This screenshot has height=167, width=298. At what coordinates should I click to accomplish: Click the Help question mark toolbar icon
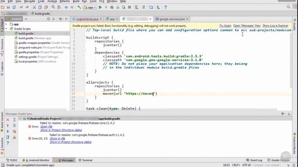[x=166, y=7]
